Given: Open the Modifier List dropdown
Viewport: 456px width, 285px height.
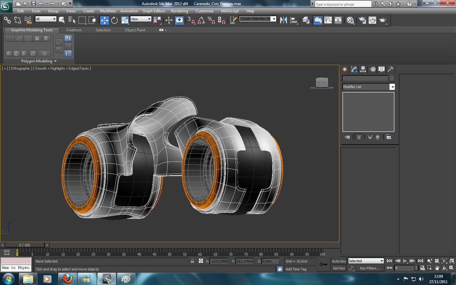Looking at the screenshot, I should 392,87.
